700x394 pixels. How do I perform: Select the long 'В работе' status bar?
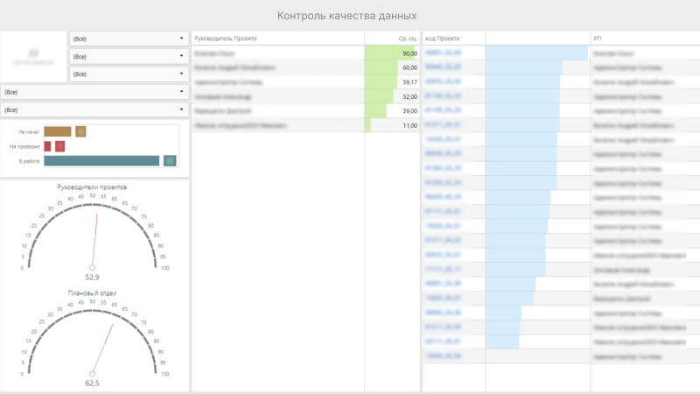[x=101, y=161]
